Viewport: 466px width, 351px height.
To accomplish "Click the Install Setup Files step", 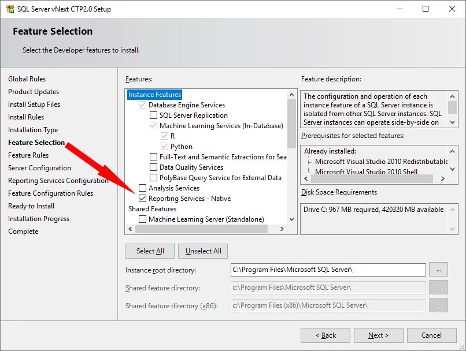I will [x=34, y=104].
